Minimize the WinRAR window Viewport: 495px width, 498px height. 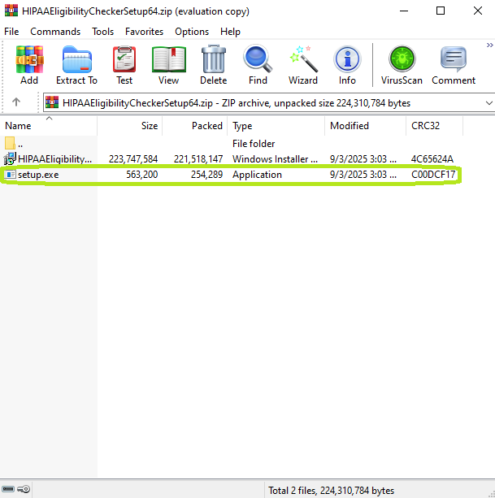(404, 11)
